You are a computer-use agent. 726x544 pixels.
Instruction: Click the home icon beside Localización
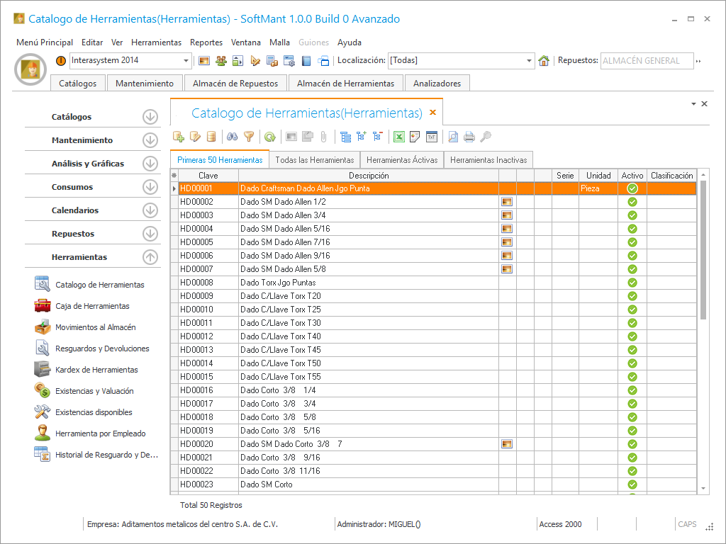click(x=544, y=61)
